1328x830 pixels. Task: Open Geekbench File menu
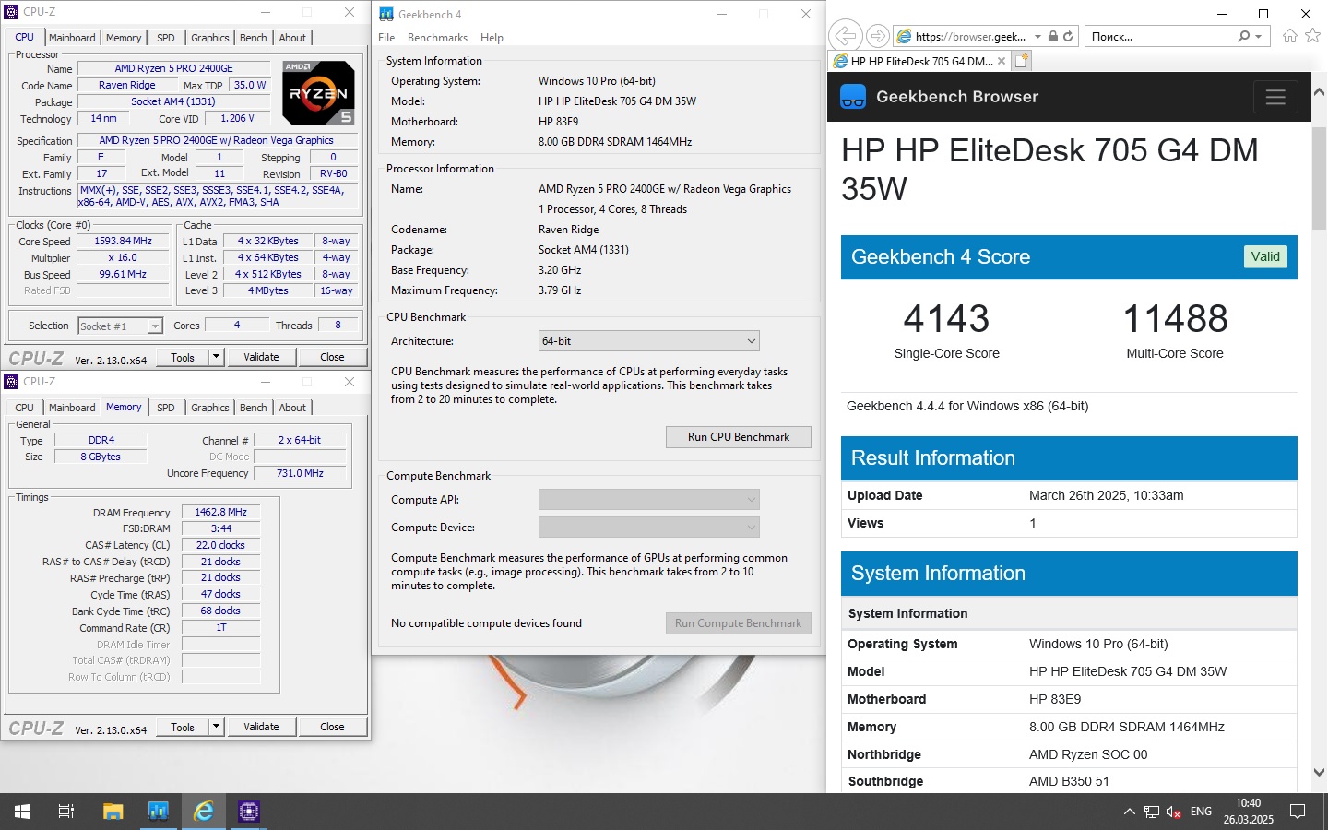pyautogui.click(x=386, y=38)
